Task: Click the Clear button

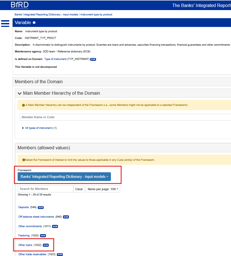Action: [79, 189]
